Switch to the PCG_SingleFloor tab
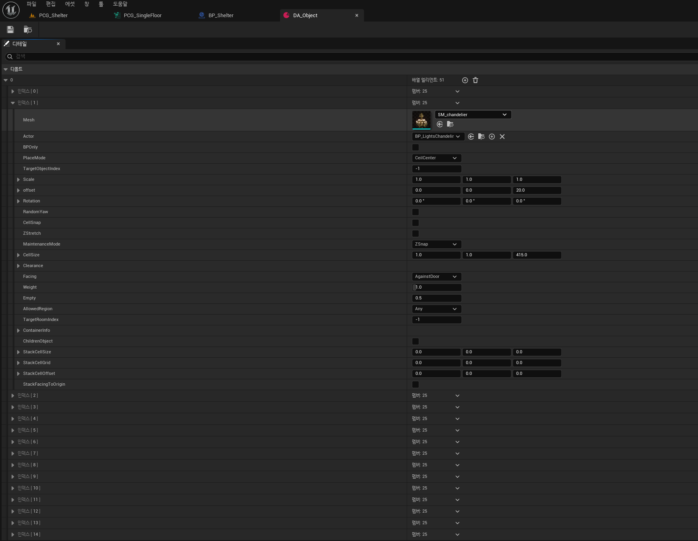This screenshot has width=698, height=541. (142, 16)
